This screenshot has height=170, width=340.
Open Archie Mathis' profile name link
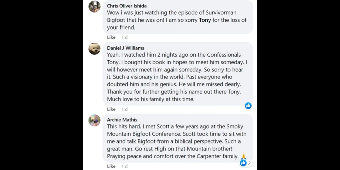coord(122,120)
